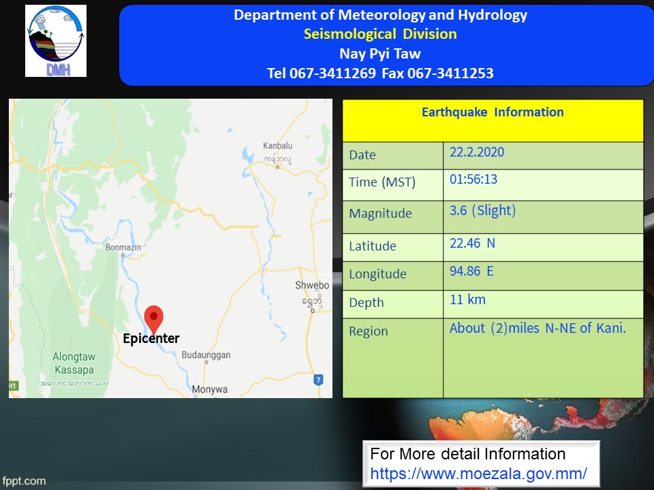Select the 'Date' label cell
The width and height of the screenshot is (654, 490).
coord(393,155)
